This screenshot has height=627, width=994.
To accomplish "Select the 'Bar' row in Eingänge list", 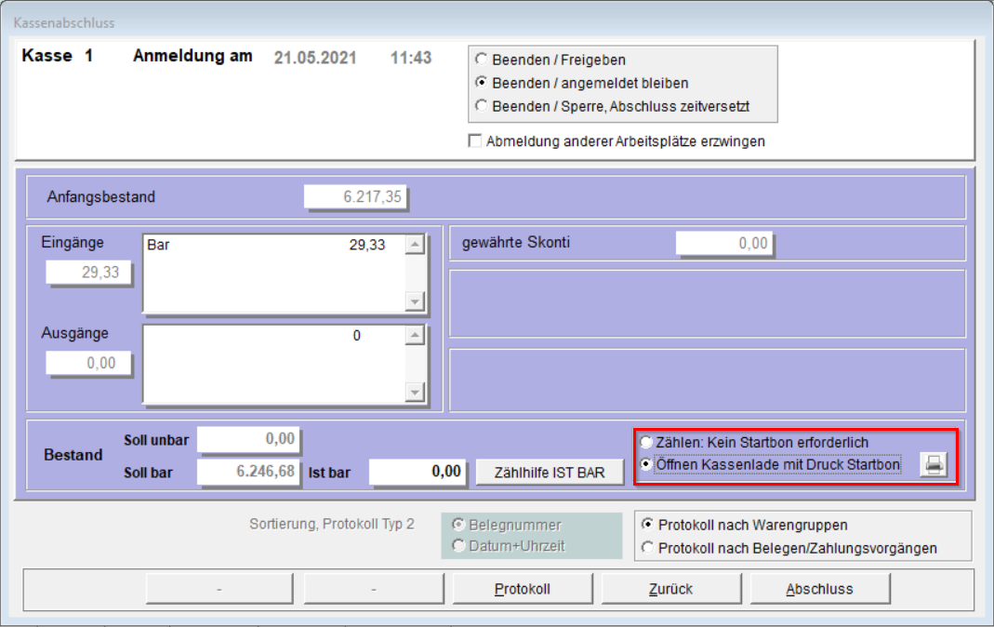I will (274, 245).
